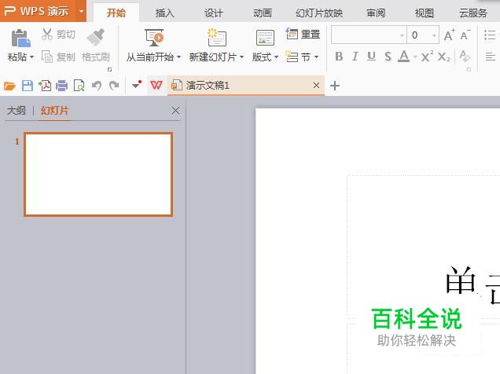Image resolution: width=500 pixels, height=374 pixels.
Task: Switch to the 设计 ribbon tab
Action: point(213,13)
